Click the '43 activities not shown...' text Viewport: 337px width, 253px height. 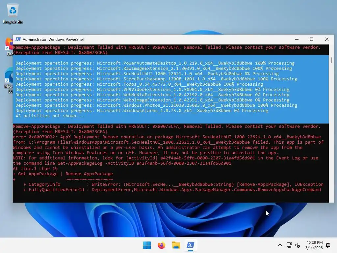pyautogui.click(x=49, y=116)
